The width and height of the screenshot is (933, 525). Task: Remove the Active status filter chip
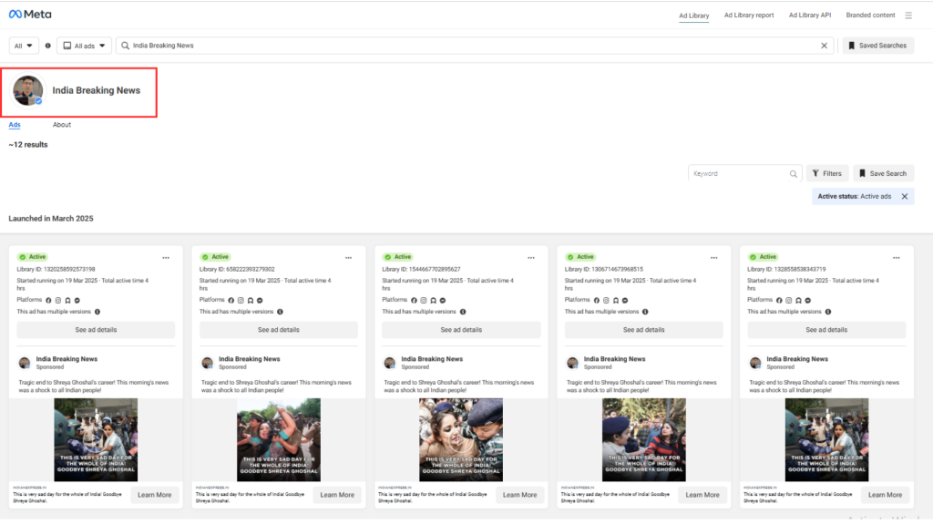pos(905,197)
